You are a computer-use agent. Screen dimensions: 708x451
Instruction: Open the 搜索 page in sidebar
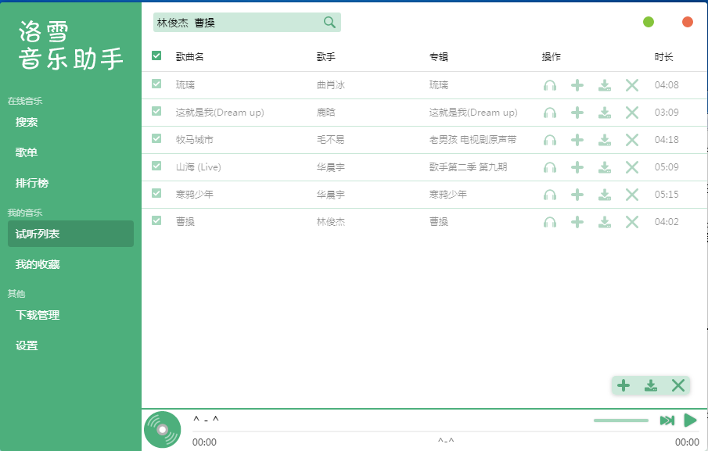coord(71,122)
